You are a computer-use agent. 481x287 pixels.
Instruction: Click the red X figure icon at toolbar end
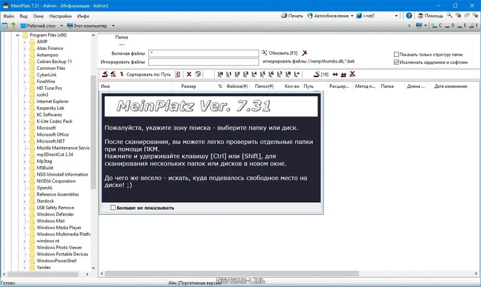352,74
